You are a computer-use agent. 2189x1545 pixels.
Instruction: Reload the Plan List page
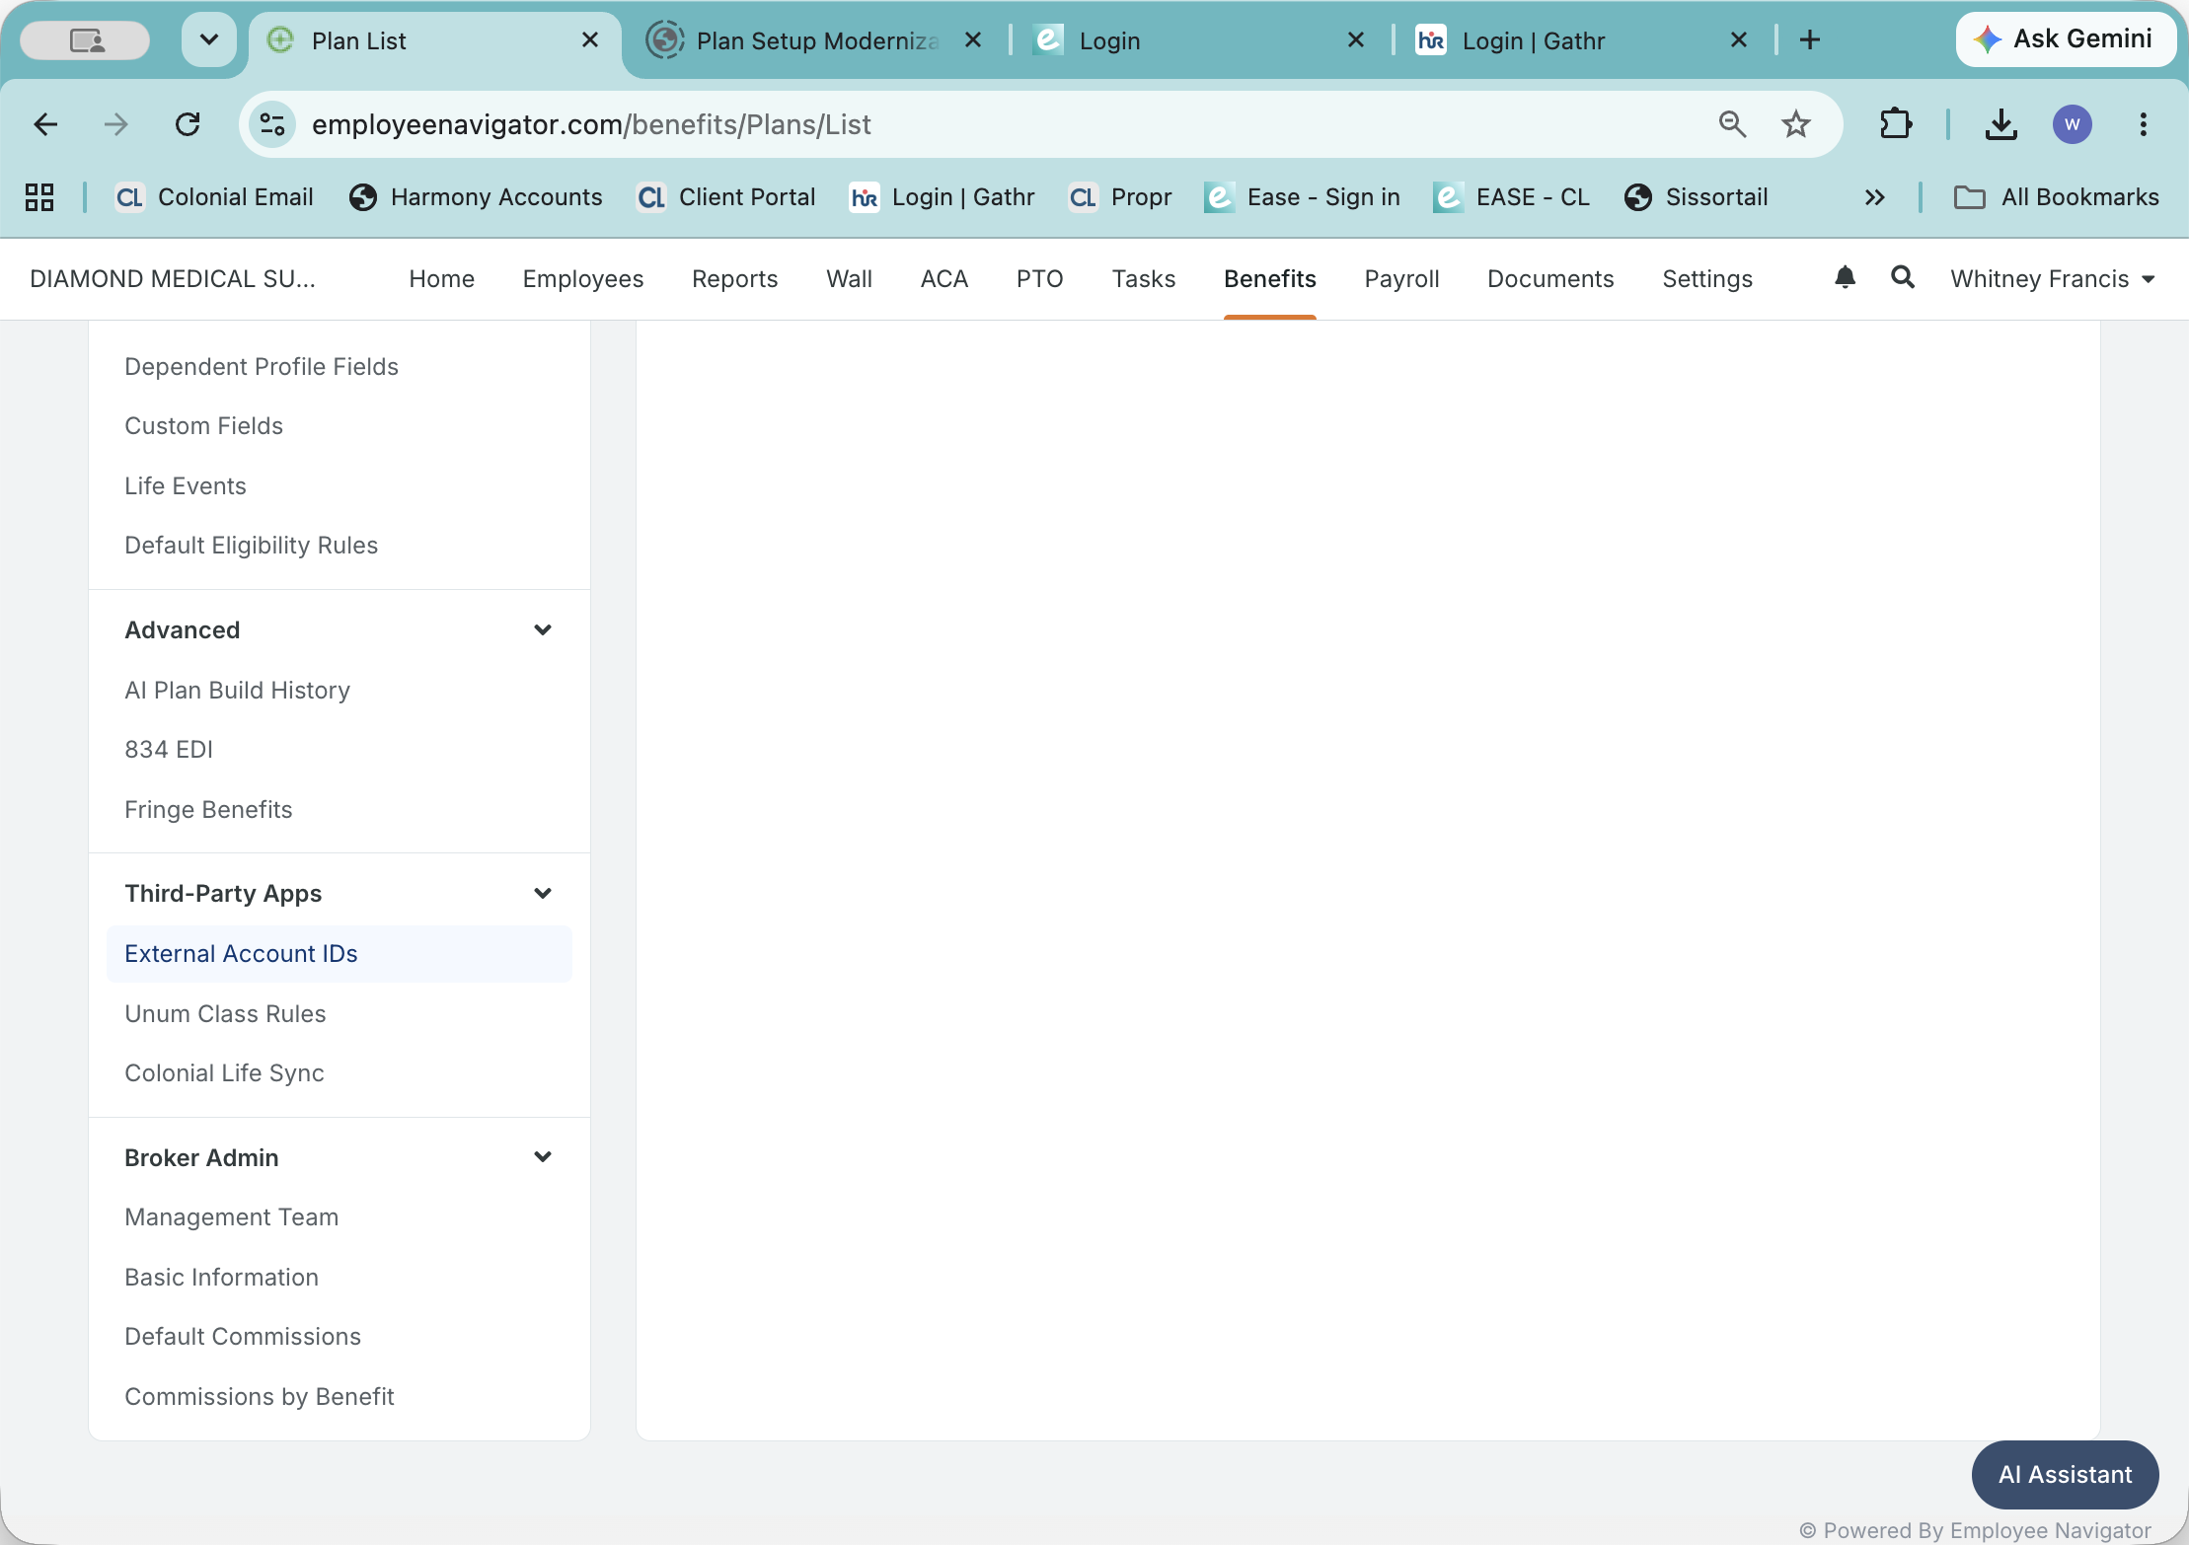(x=188, y=124)
